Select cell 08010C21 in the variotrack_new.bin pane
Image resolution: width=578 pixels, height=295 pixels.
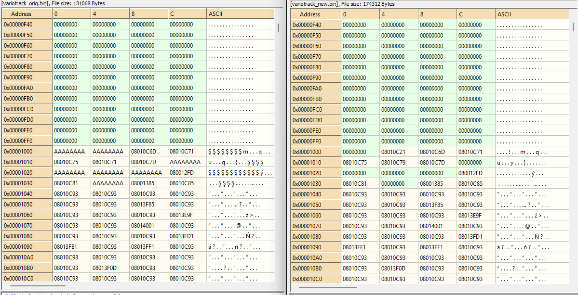pos(393,152)
